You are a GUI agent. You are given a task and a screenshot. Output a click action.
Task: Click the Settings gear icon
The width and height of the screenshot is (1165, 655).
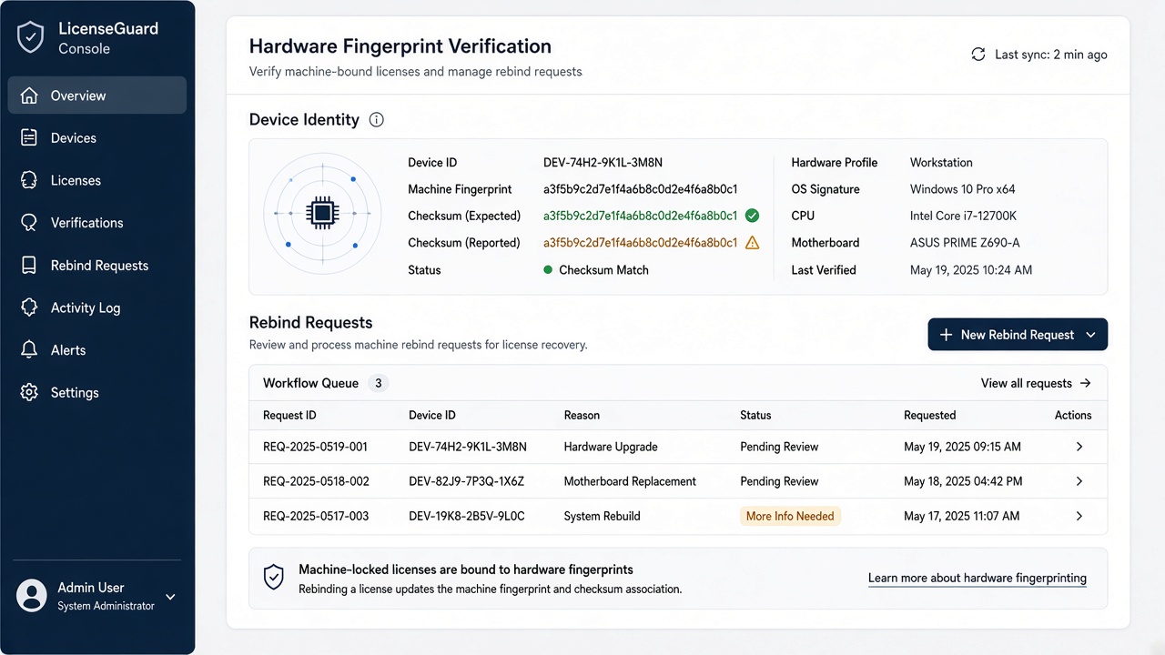[x=29, y=393]
